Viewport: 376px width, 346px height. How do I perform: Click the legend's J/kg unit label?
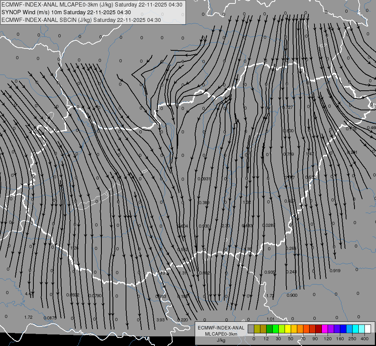pos(221,340)
